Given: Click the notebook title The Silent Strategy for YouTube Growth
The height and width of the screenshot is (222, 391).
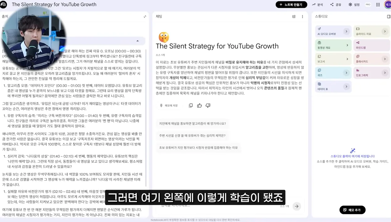Looking at the screenshot, I should point(54,5).
